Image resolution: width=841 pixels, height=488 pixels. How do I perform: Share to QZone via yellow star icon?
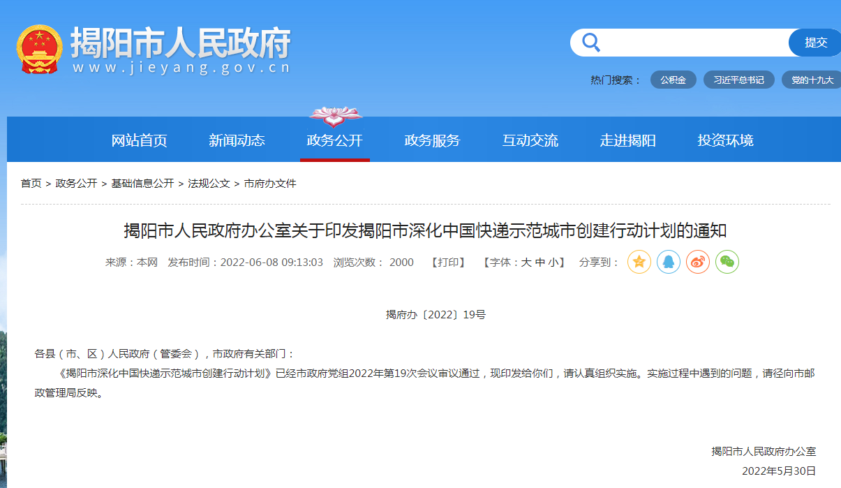coord(639,262)
